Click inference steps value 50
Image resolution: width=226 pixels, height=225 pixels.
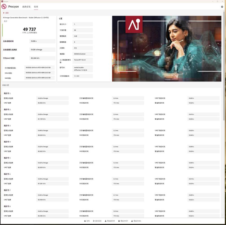pos(82,30)
